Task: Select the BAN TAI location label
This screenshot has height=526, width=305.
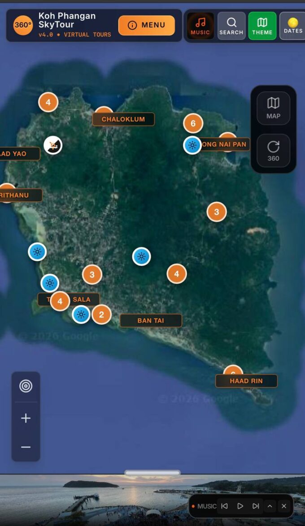Action: (x=151, y=320)
